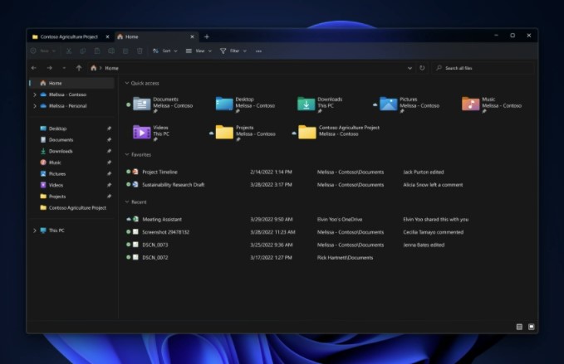Open the Meeting Assistant recent file

162,220
